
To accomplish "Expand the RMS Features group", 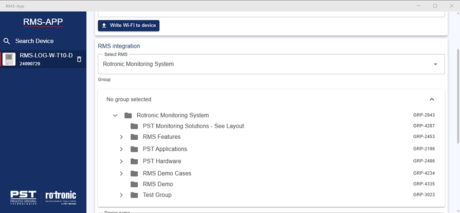I will click(121, 137).
